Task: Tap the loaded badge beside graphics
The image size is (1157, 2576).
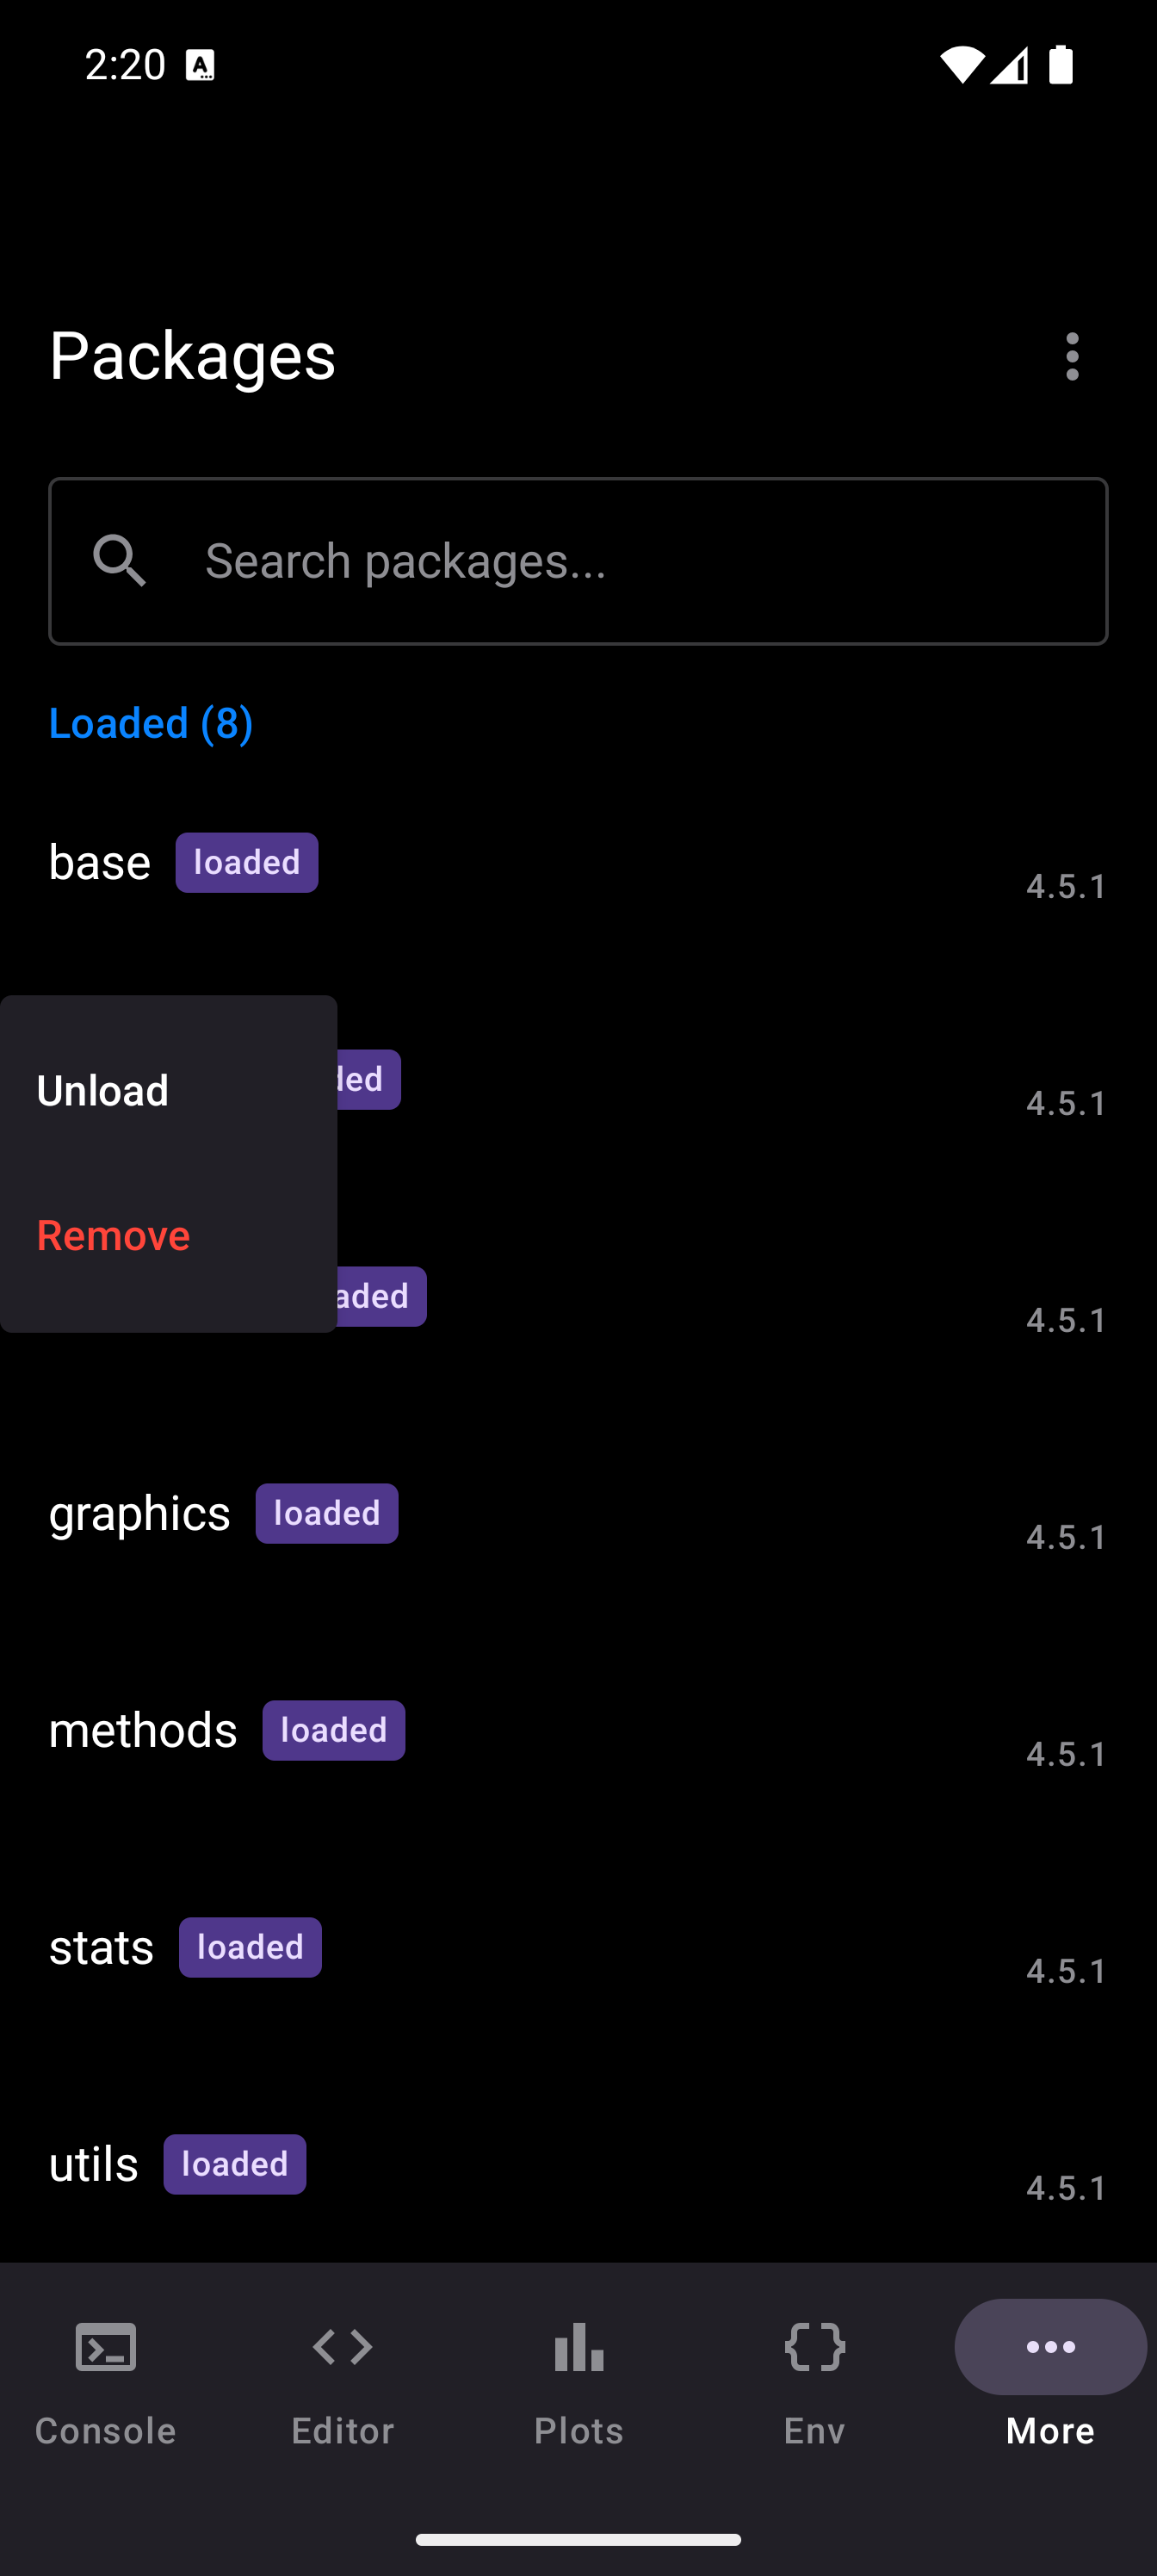Action: [326, 1513]
